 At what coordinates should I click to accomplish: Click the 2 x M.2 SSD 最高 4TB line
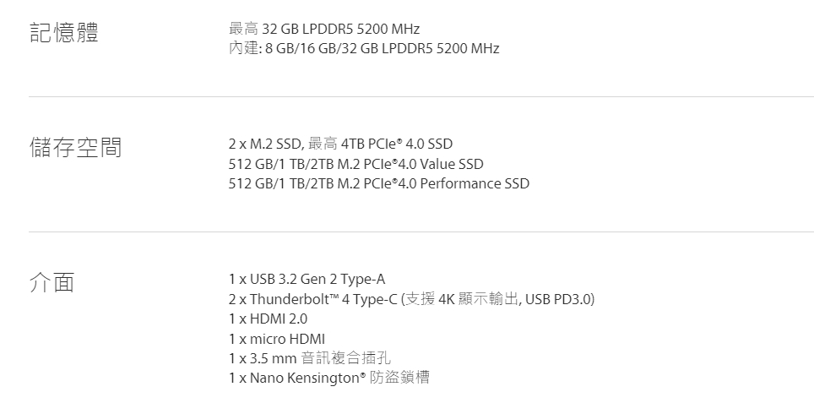[x=340, y=144]
